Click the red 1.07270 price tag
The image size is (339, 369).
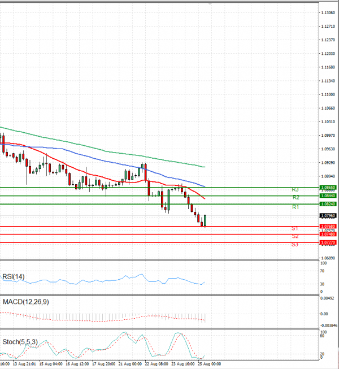(328, 242)
